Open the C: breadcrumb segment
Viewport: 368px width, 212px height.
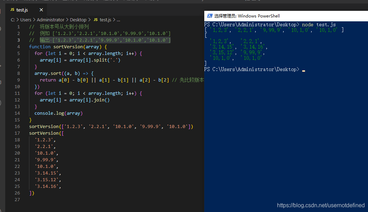click(13, 20)
